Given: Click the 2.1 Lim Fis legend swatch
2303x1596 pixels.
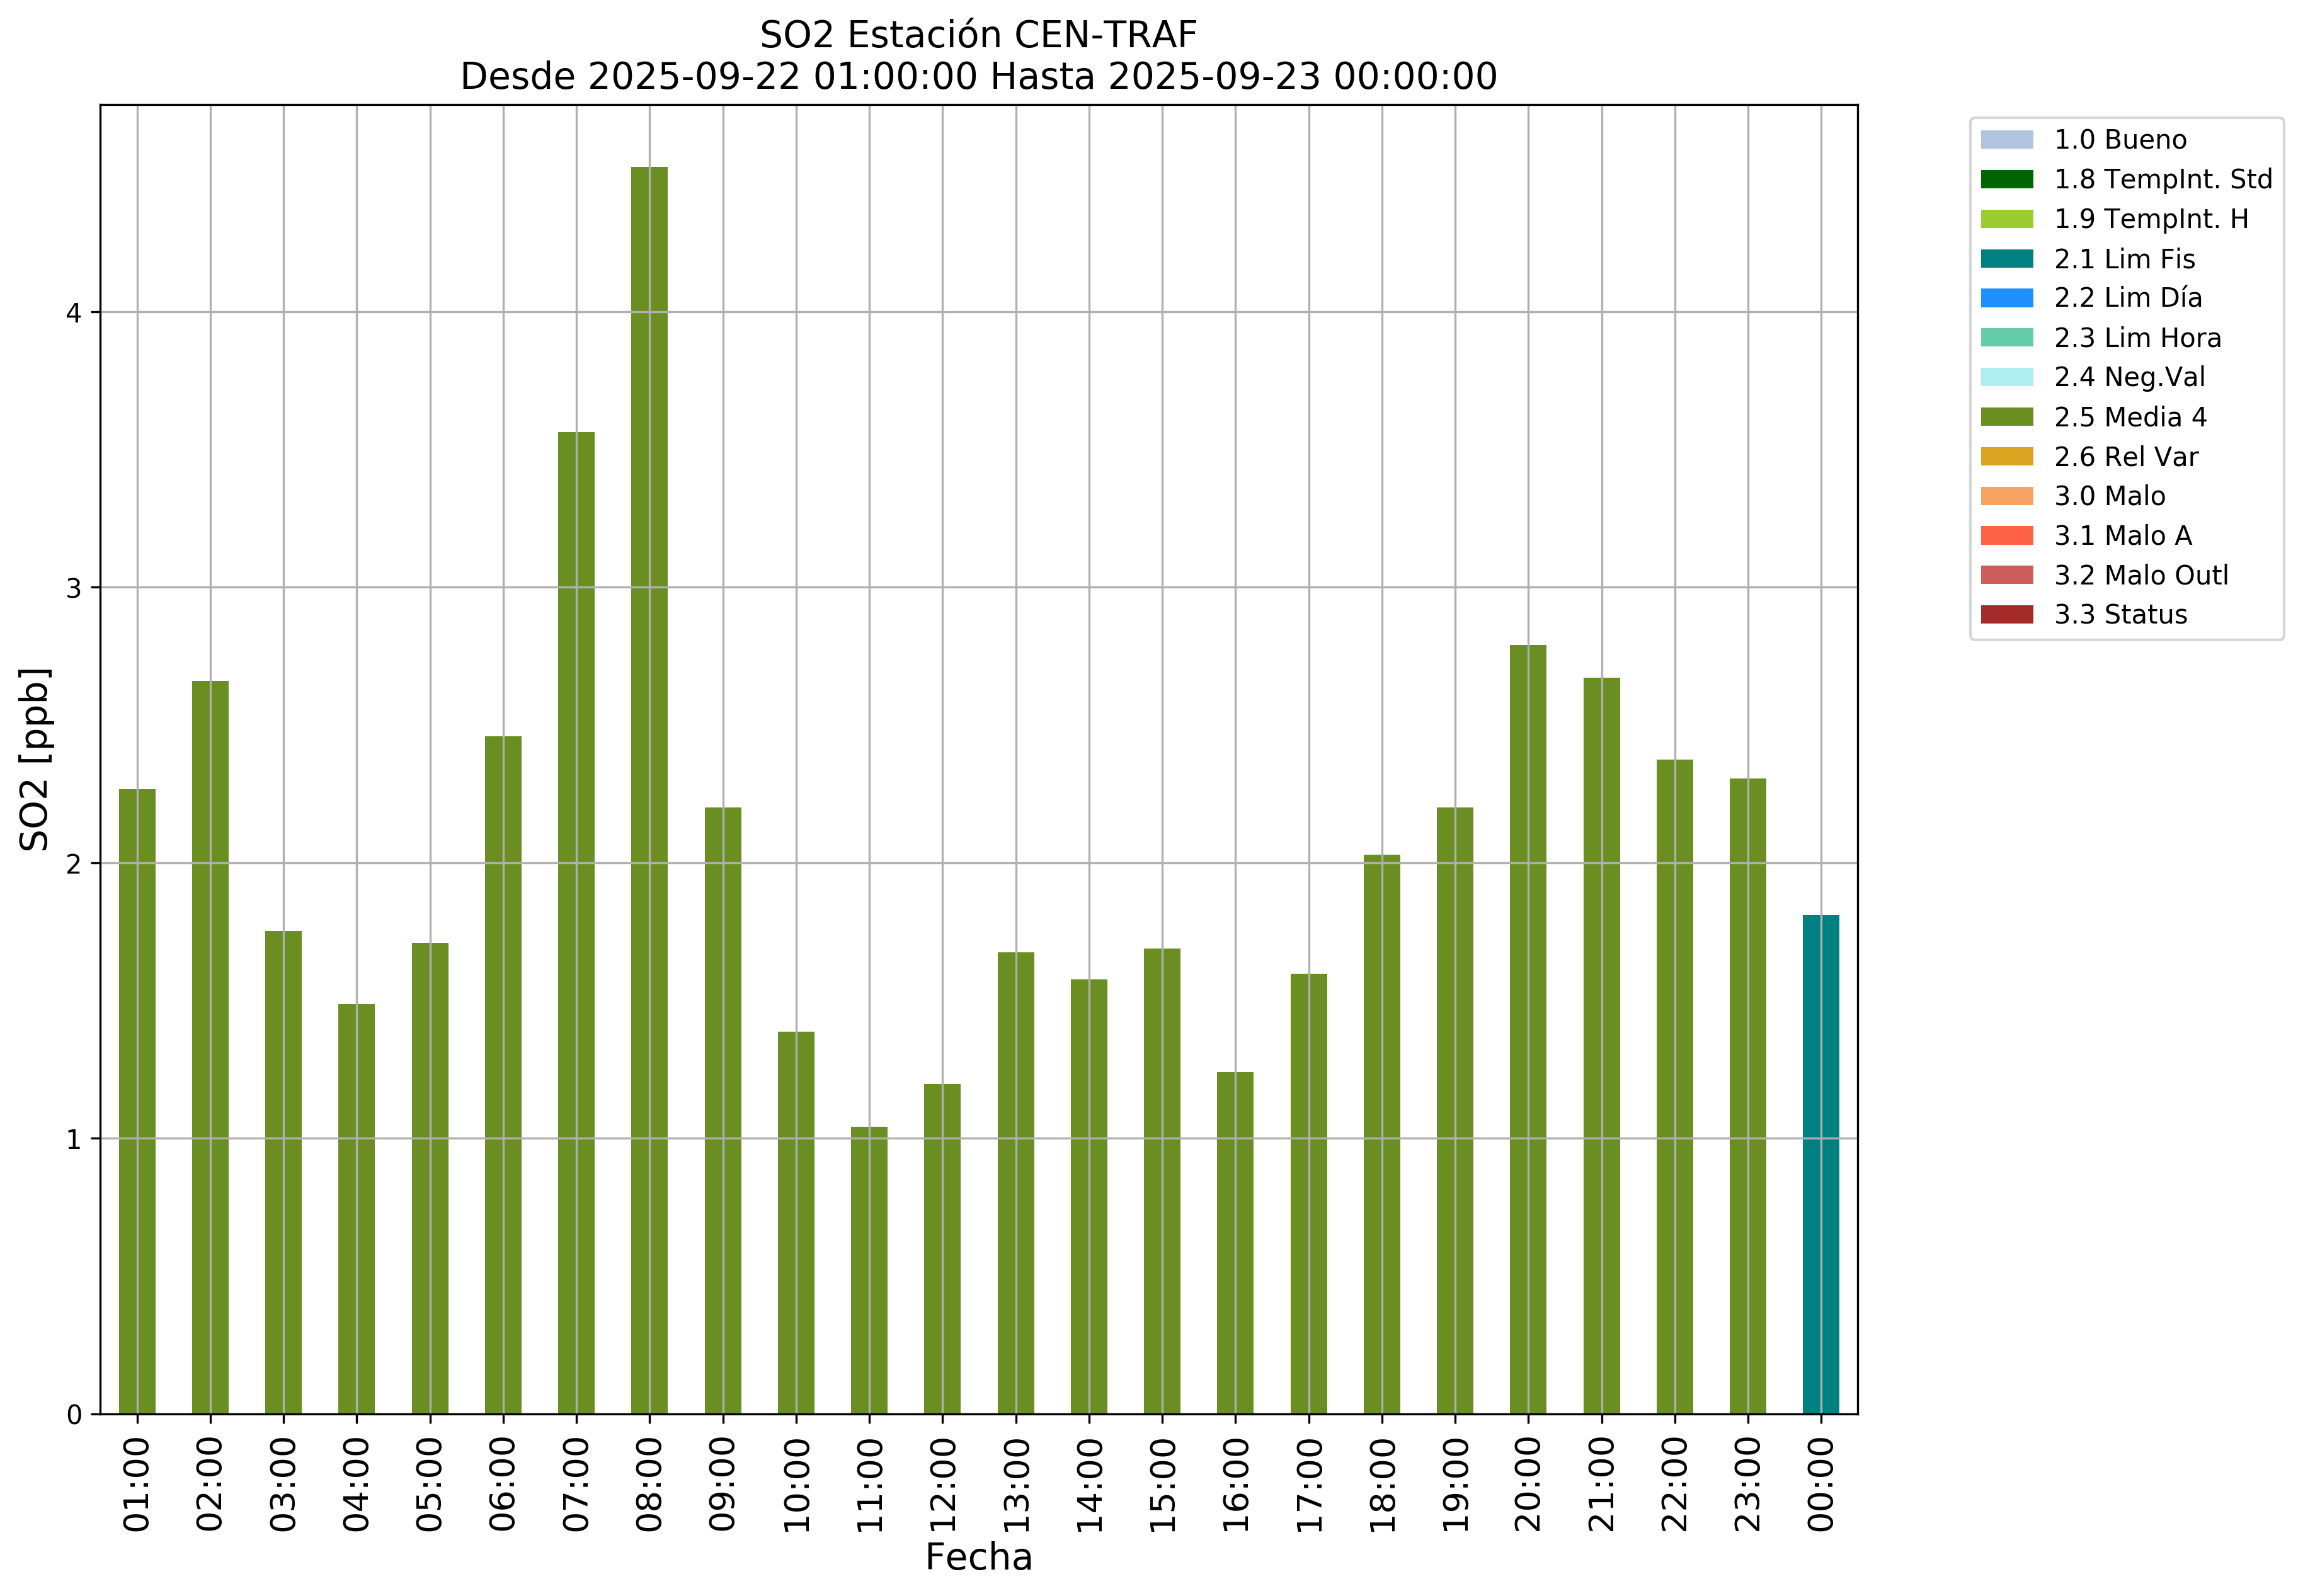Looking at the screenshot, I should click(2006, 259).
